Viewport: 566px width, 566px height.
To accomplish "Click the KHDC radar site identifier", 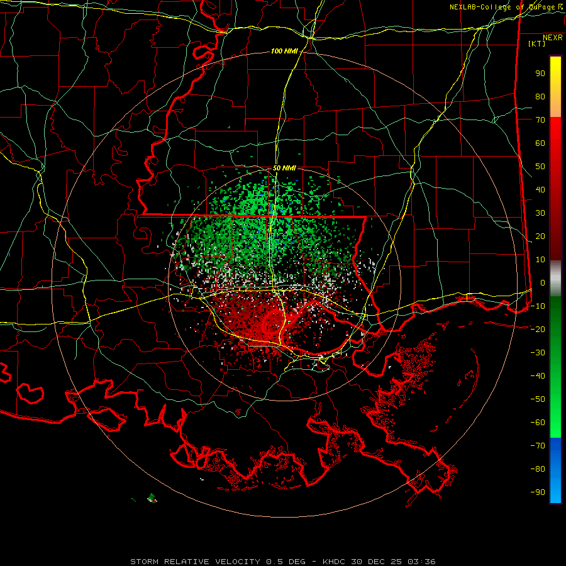I will click(x=334, y=562).
